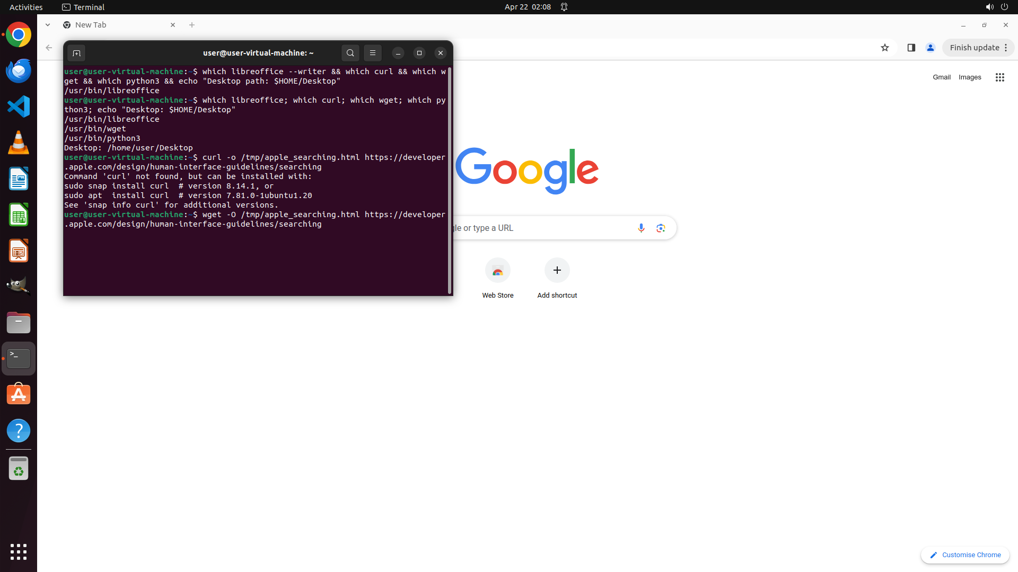Open the Images link
Viewport: 1018px width, 572px height.
969,77
